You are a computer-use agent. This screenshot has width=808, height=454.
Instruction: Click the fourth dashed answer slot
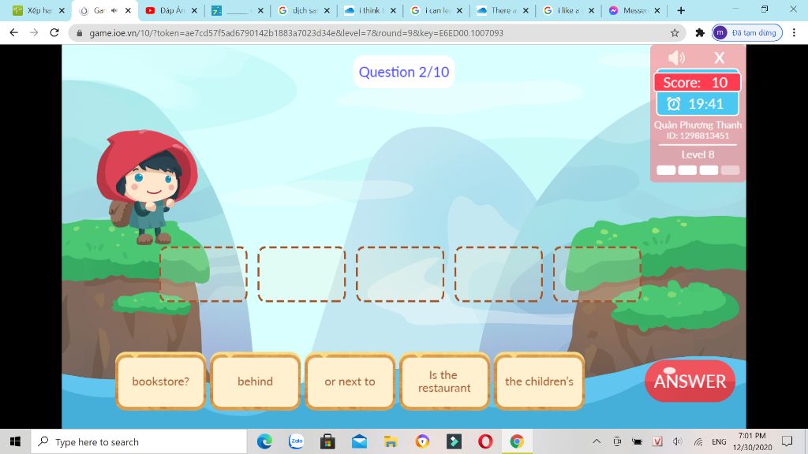pos(499,274)
